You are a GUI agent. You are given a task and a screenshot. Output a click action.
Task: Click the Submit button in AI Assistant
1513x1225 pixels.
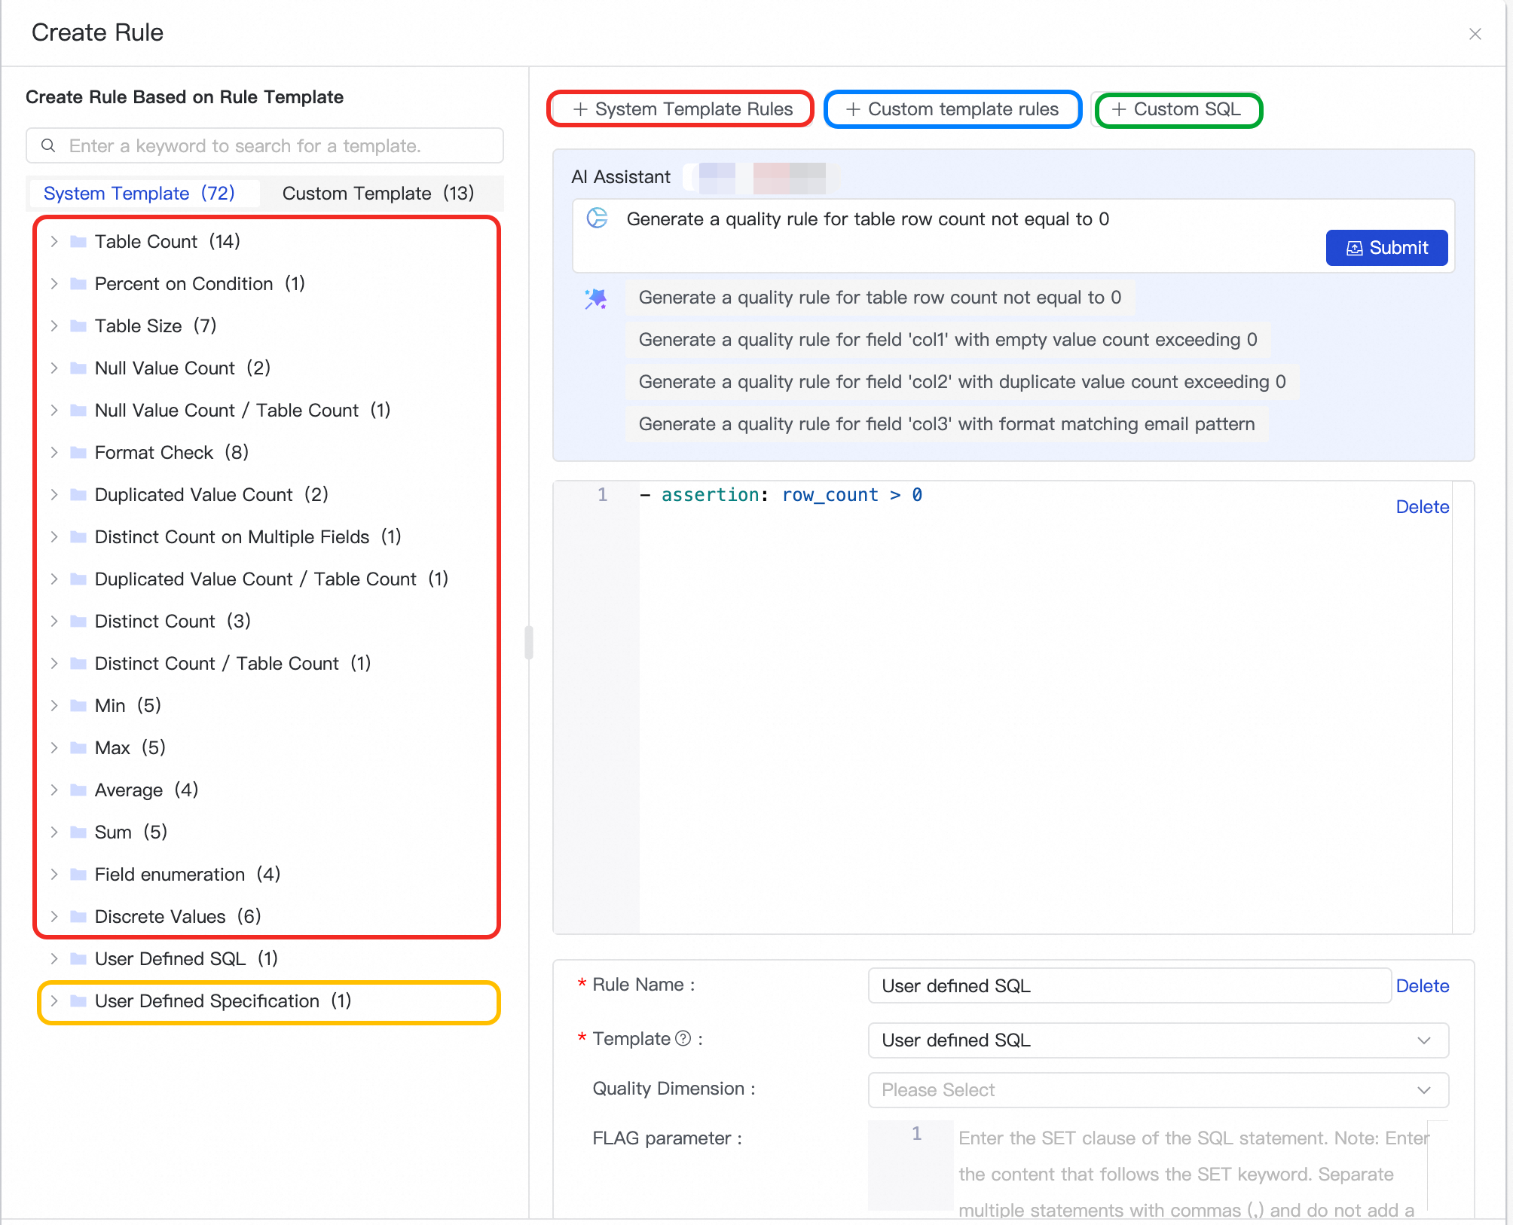1386,248
